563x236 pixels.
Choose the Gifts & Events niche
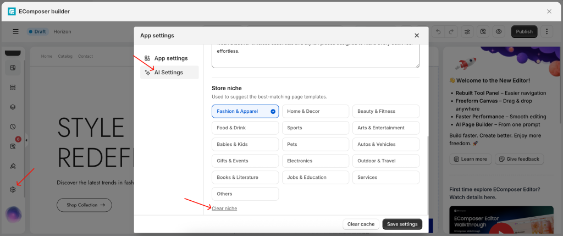tap(245, 161)
